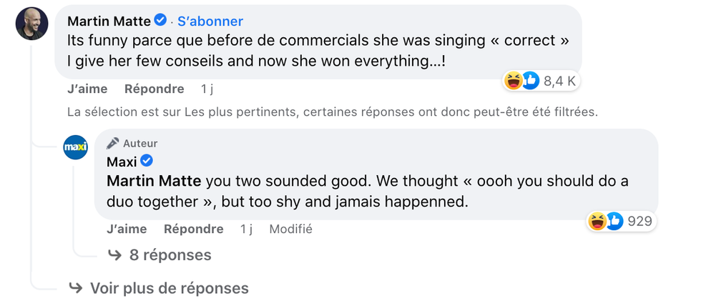View edit history via Modifié

tap(290, 230)
